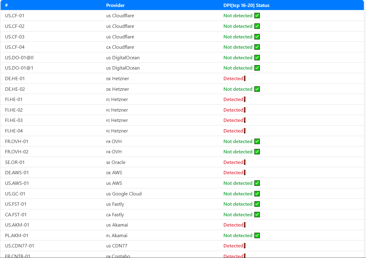The image size is (366, 258).
Task: Click green checkmark icon for US.GC-01
Action: tap(257, 194)
